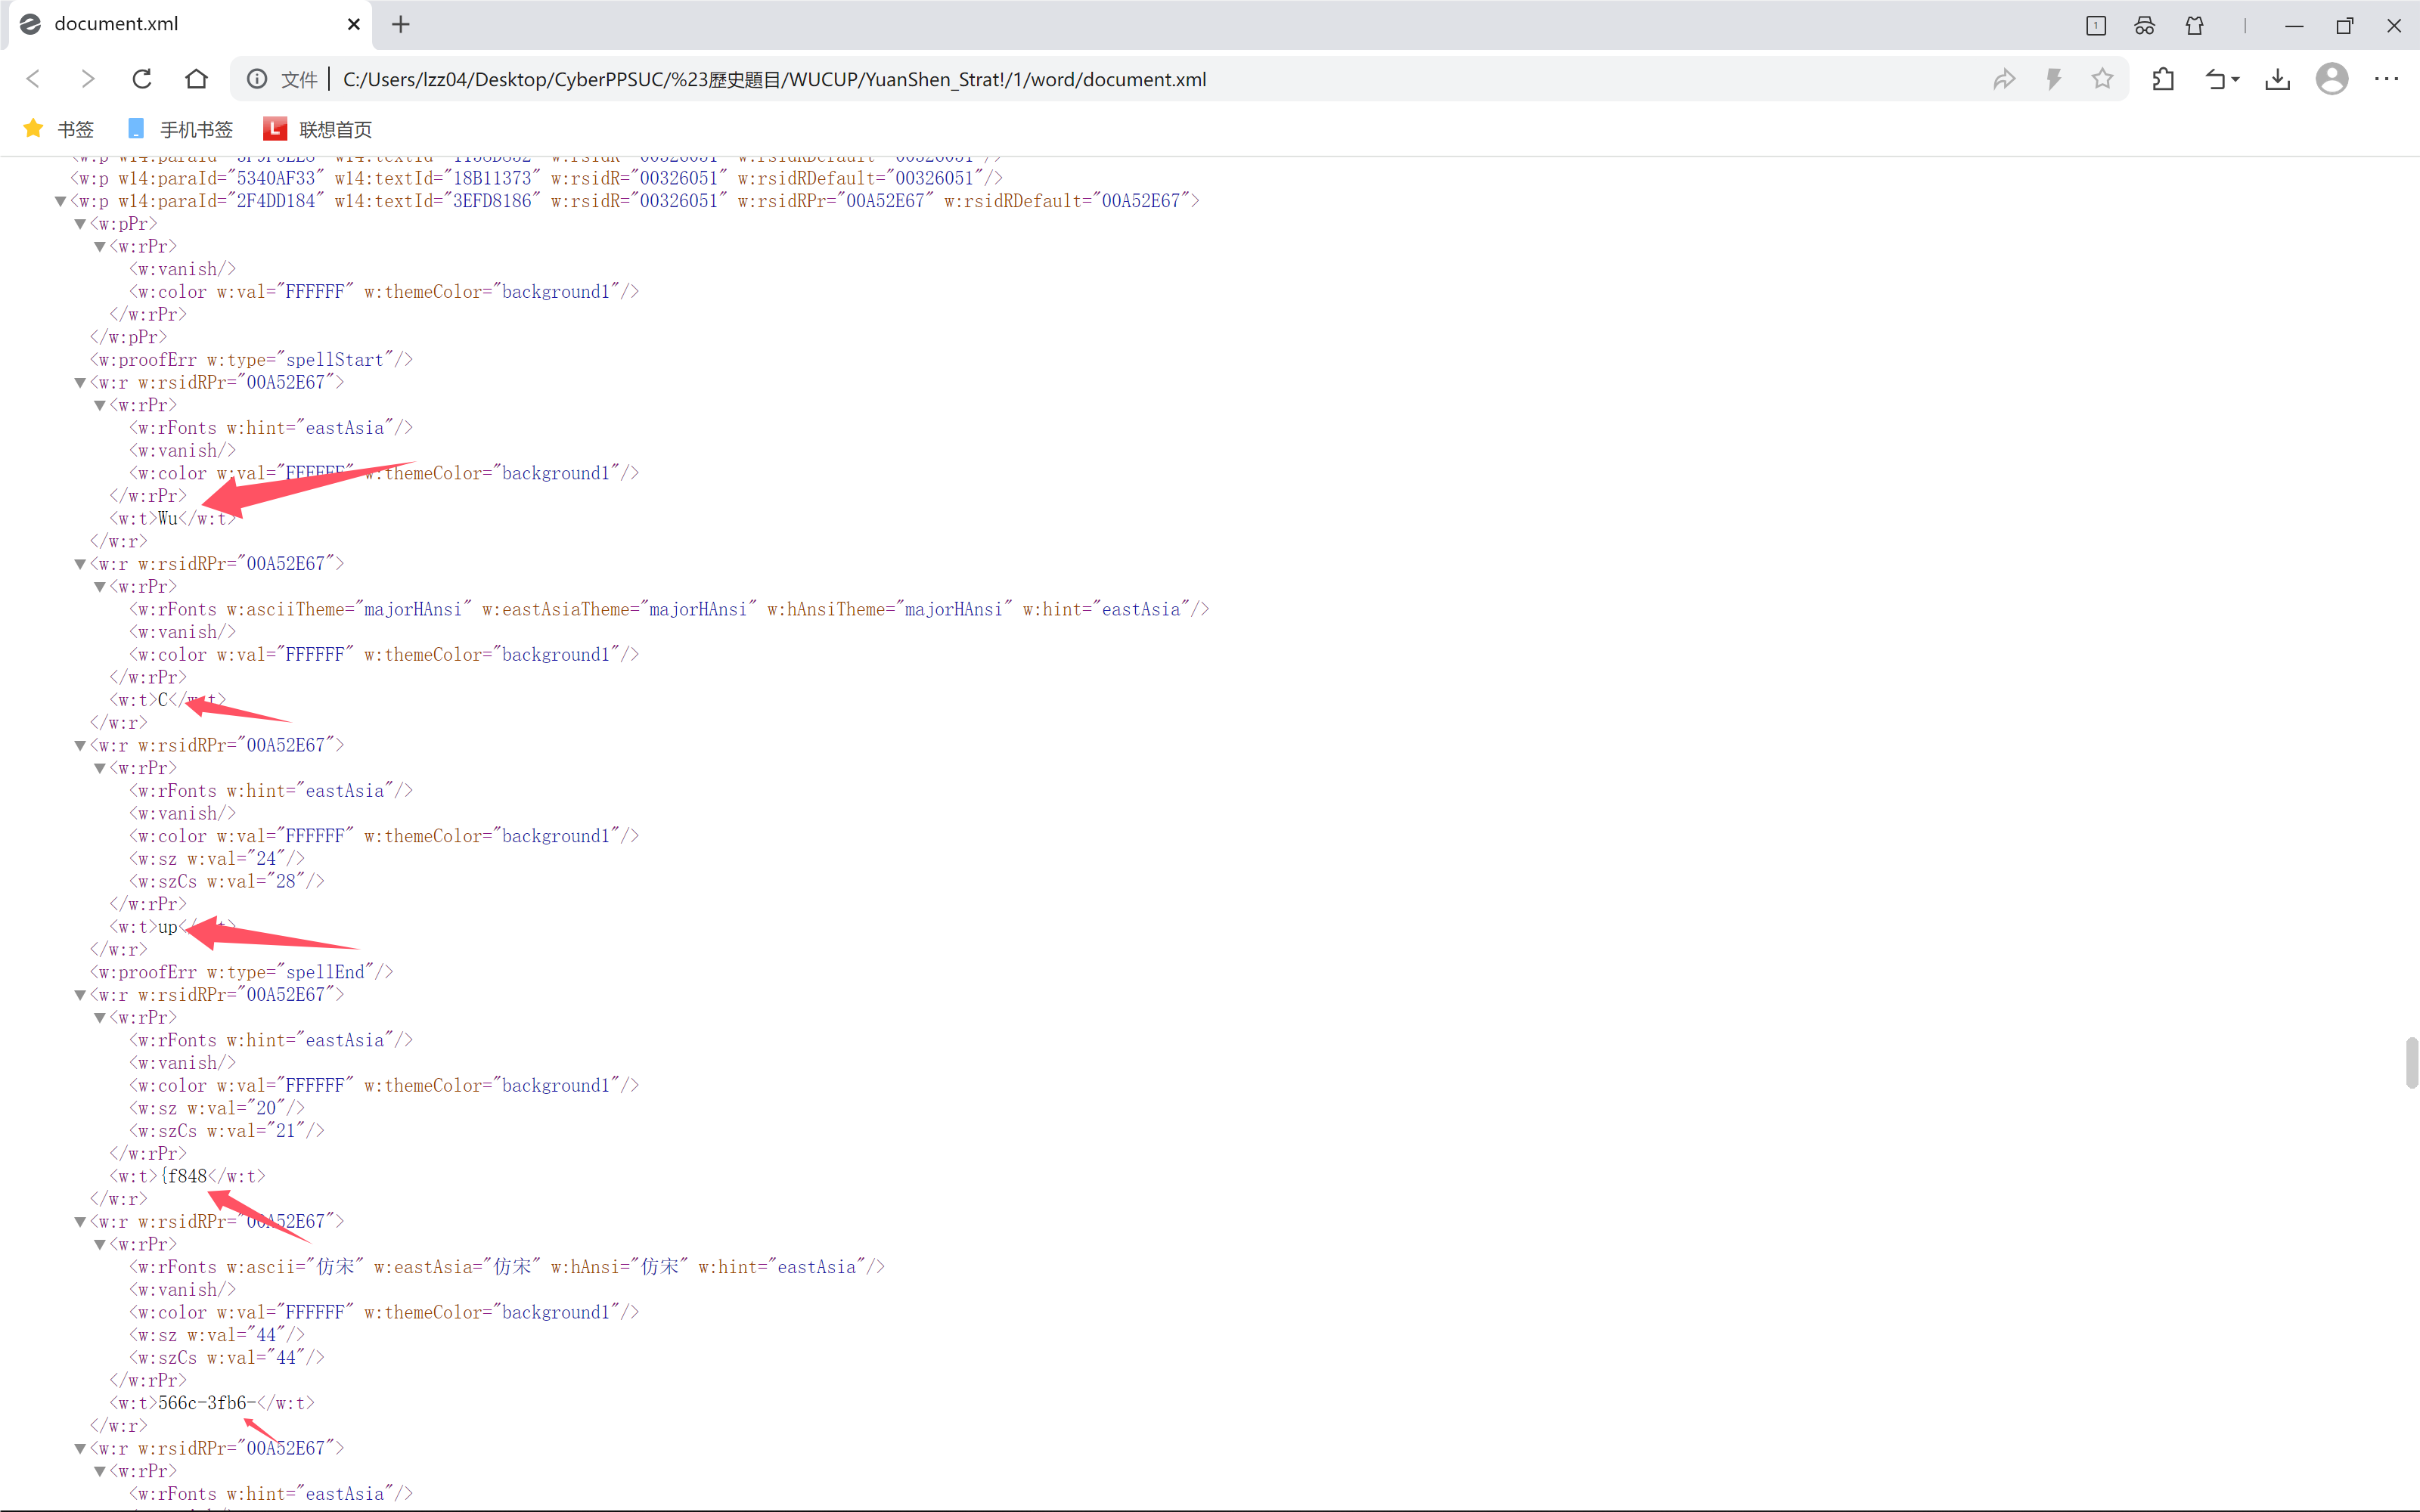Minimize the browser window
The height and width of the screenshot is (1512, 2420).
(2294, 26)
